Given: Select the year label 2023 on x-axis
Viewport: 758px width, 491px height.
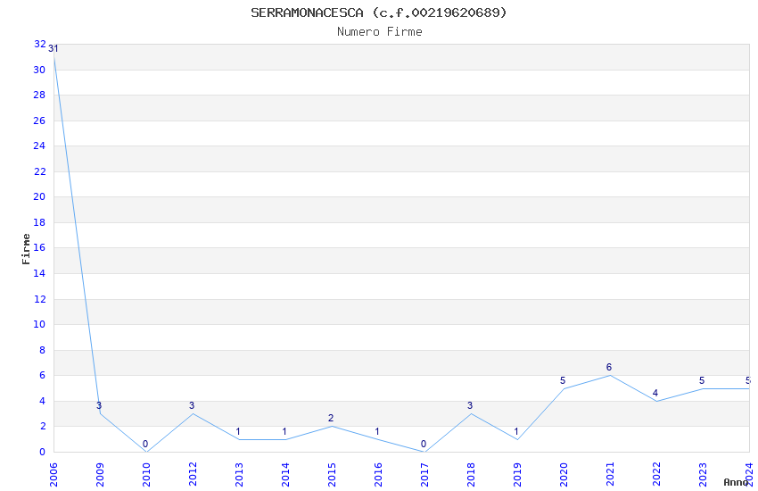Looking at the screenshot, I should click(x=703, y=474).
